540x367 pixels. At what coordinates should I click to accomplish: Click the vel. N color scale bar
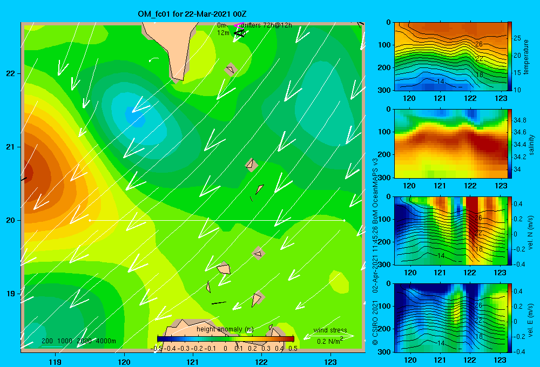510,230
